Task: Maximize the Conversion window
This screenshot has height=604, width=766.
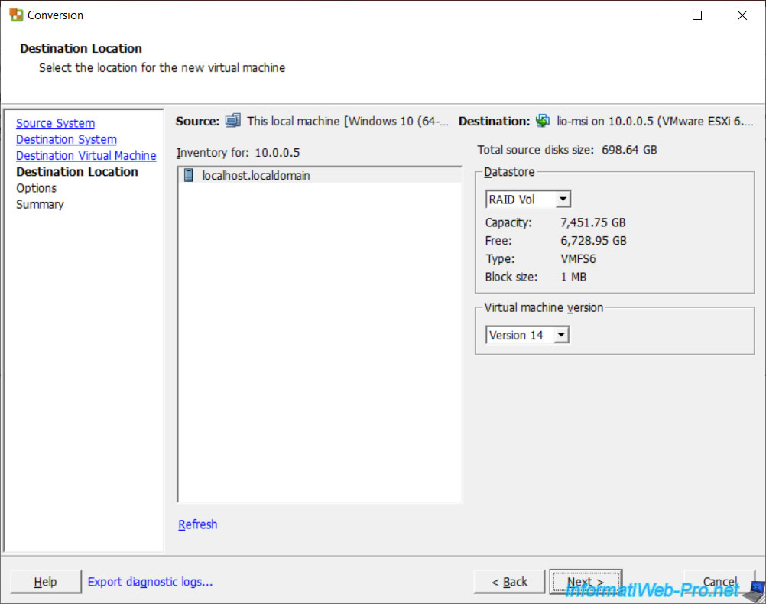Action: pos(696,15)
